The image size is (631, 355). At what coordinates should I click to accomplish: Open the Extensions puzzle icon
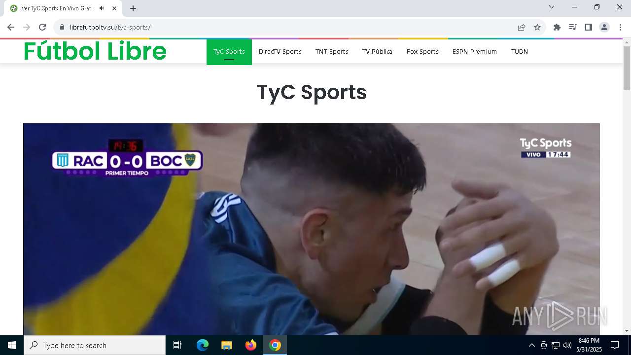557,27
